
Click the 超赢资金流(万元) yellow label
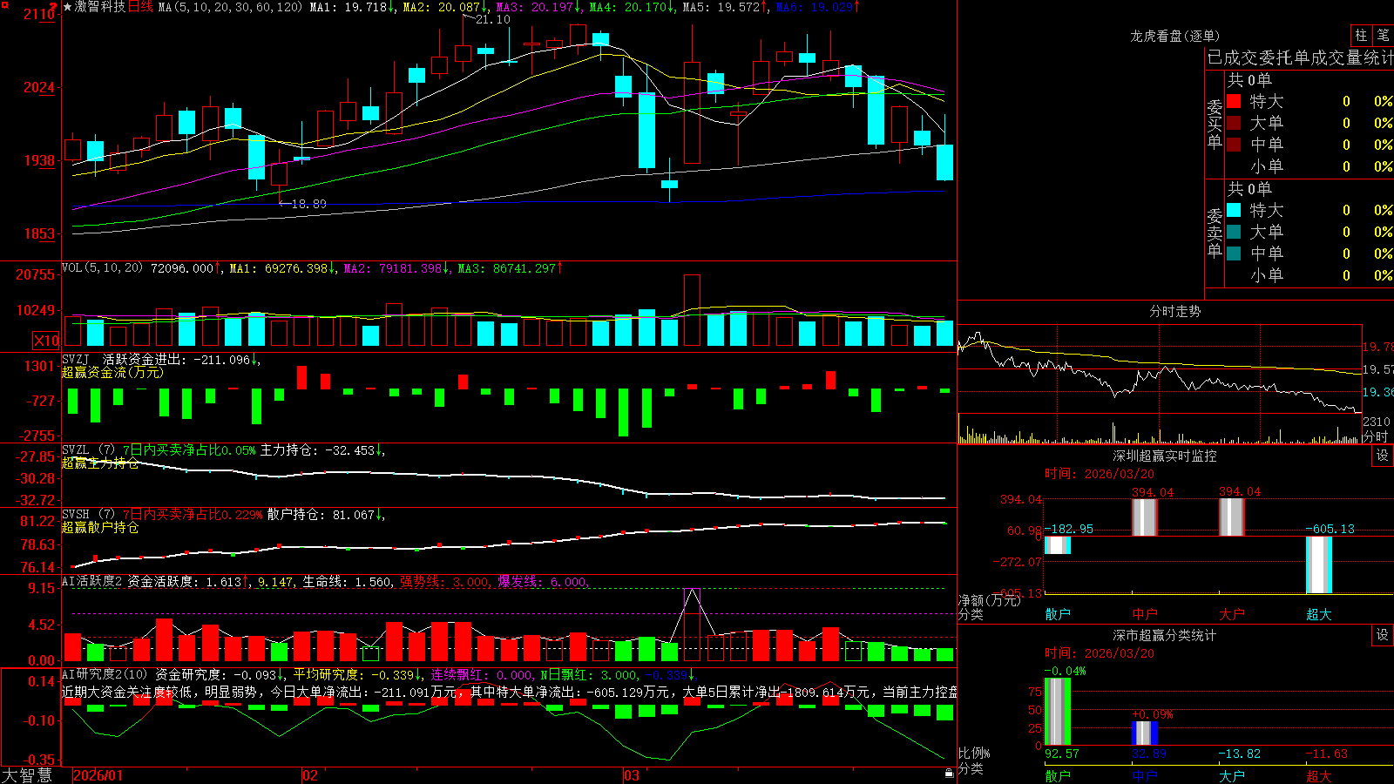coord(112,373)
